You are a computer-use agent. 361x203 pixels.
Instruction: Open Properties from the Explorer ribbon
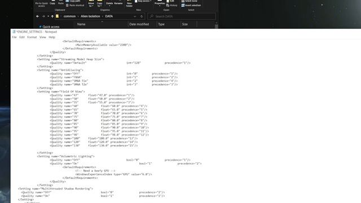click(x=160, y=3)
